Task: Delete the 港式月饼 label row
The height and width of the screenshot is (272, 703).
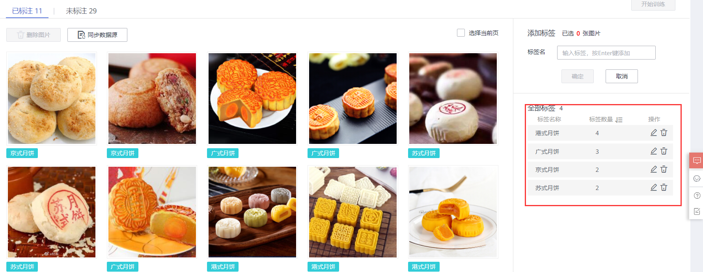Action: (664, 133)
